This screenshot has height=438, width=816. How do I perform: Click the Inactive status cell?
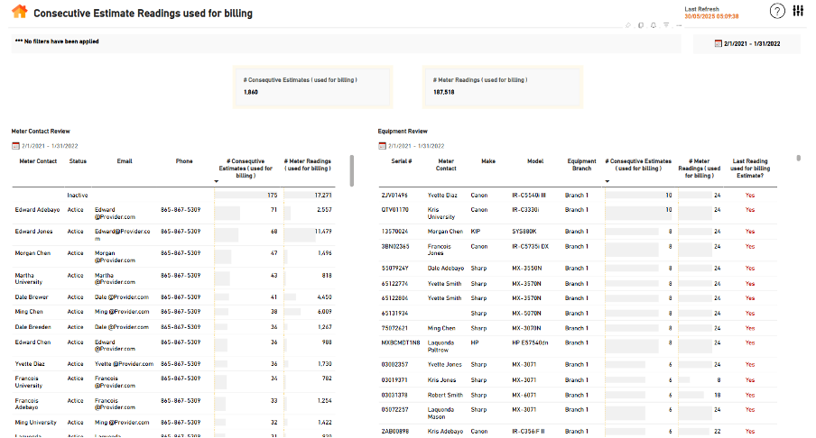click(77, 196)
